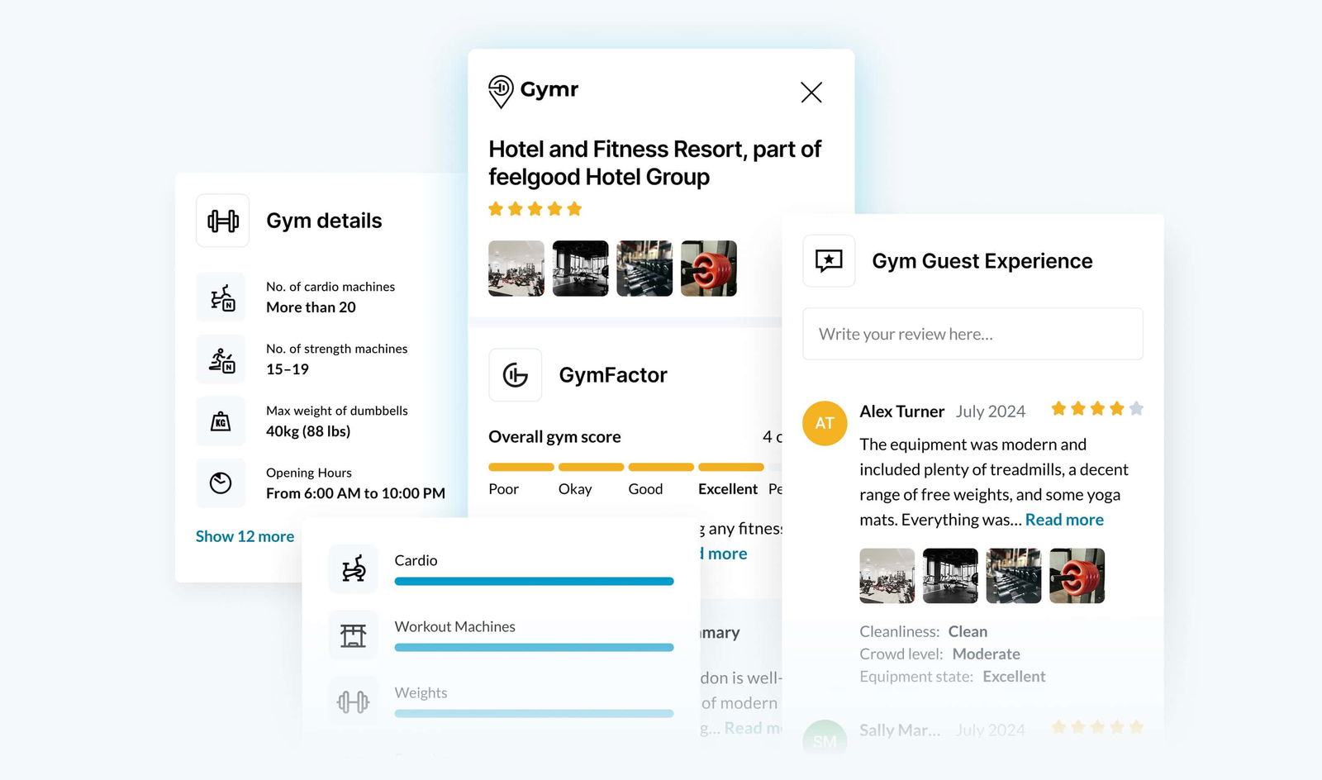
Task: Click the cardio machines count icon
Action: click(x=221, y=297)
